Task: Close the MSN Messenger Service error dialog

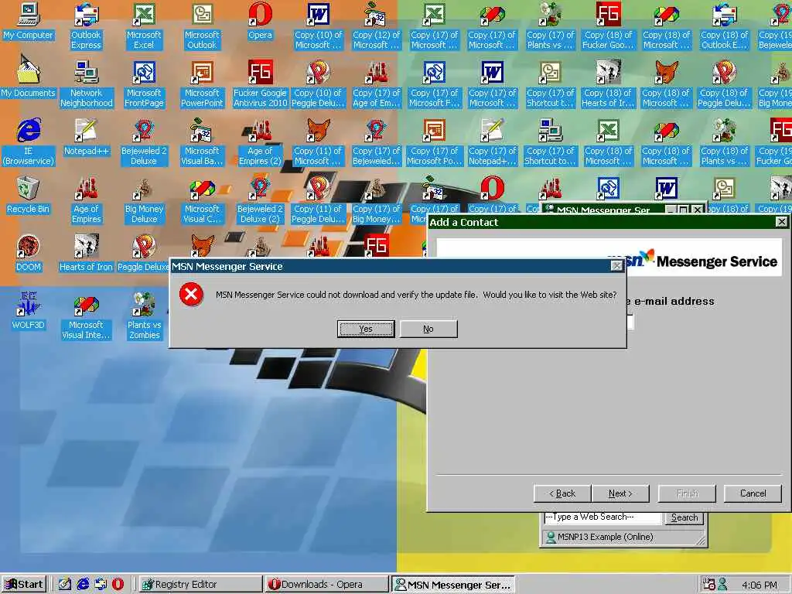Action: tap(616, 266)
